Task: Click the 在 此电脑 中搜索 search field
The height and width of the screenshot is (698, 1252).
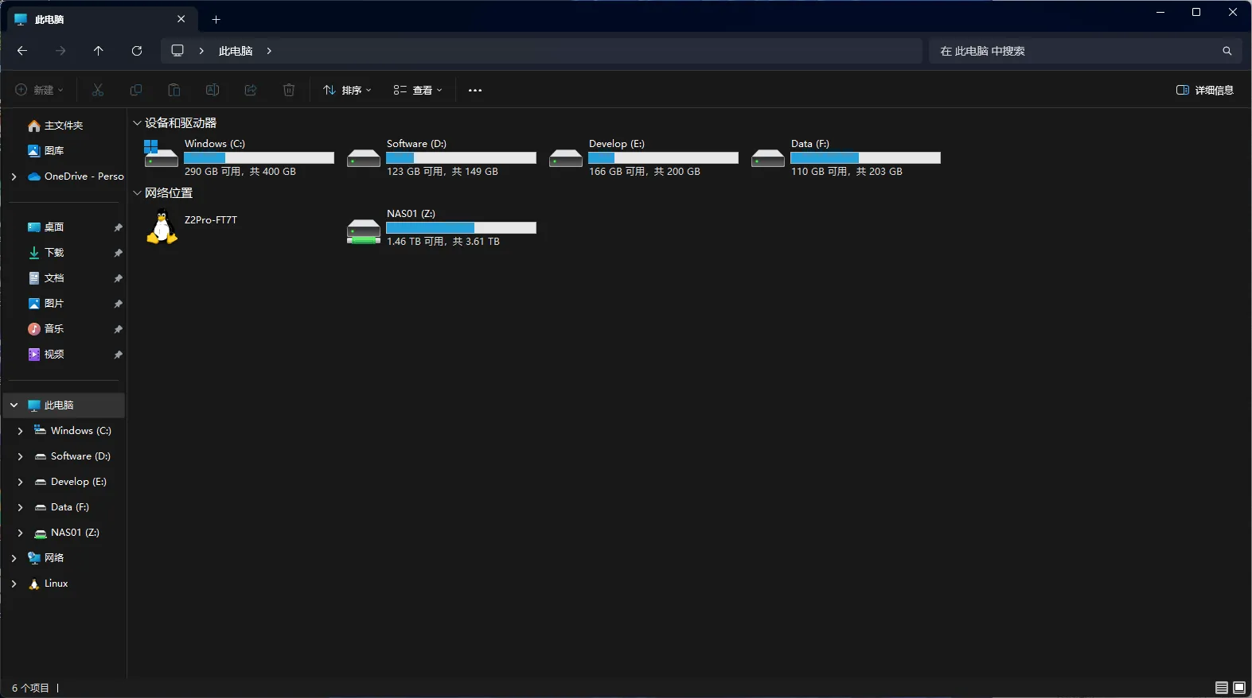Action: point(1075,51)
